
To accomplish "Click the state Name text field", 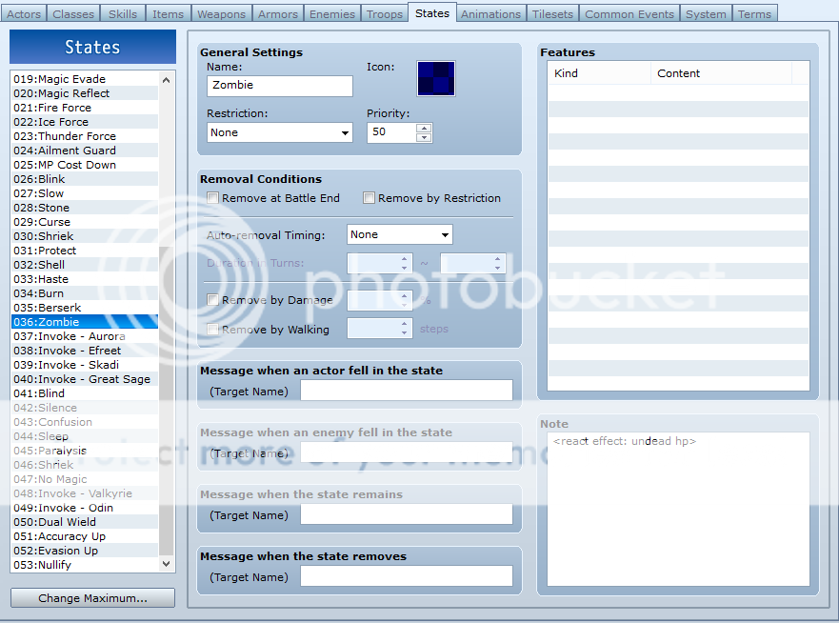I will [x=279, y=86].
